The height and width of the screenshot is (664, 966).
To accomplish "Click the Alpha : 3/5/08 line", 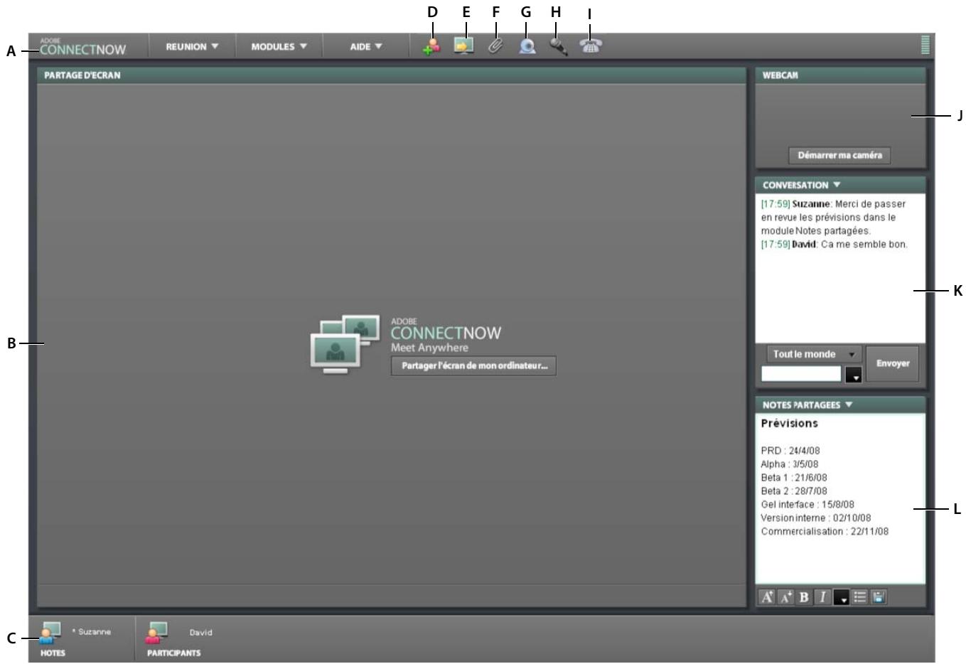I will pyautogui.click(x=789, y=464).
